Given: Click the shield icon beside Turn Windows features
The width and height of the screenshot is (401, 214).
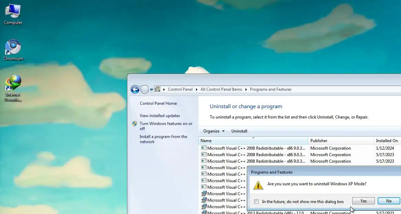Looking at the screenshot, I should click(x=135, y=124).
